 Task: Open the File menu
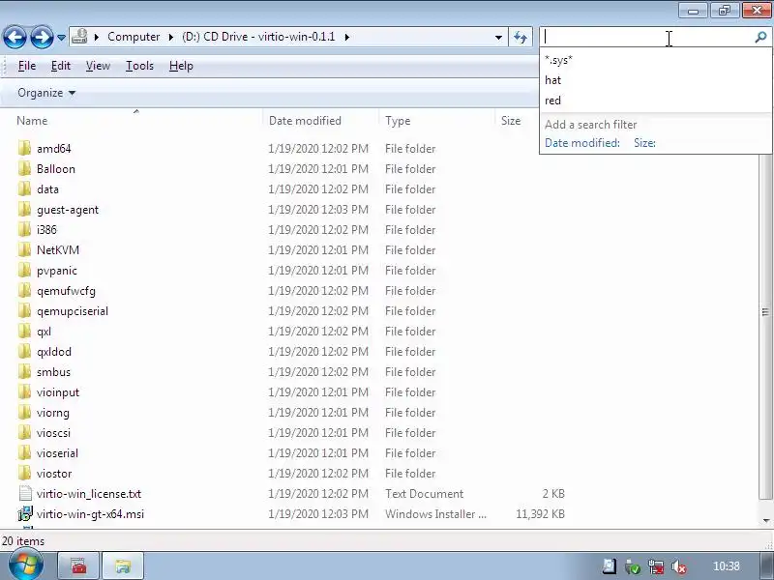point(27,66)
